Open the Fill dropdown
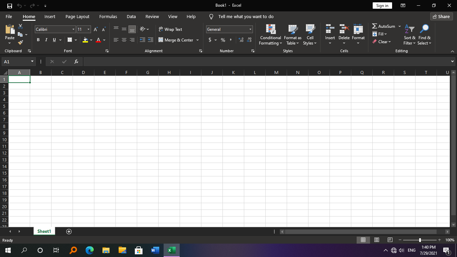The image size is (457, 257). [x=379, y=34]
